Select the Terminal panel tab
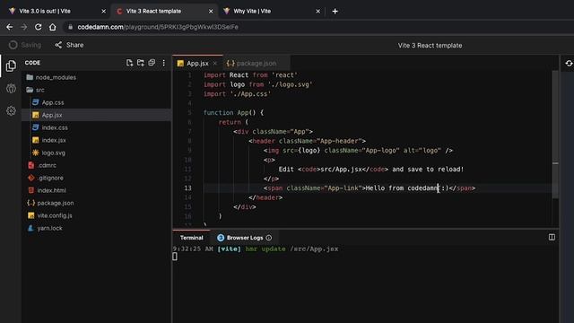This screenshot has width=574, height=323. [191, 238]
